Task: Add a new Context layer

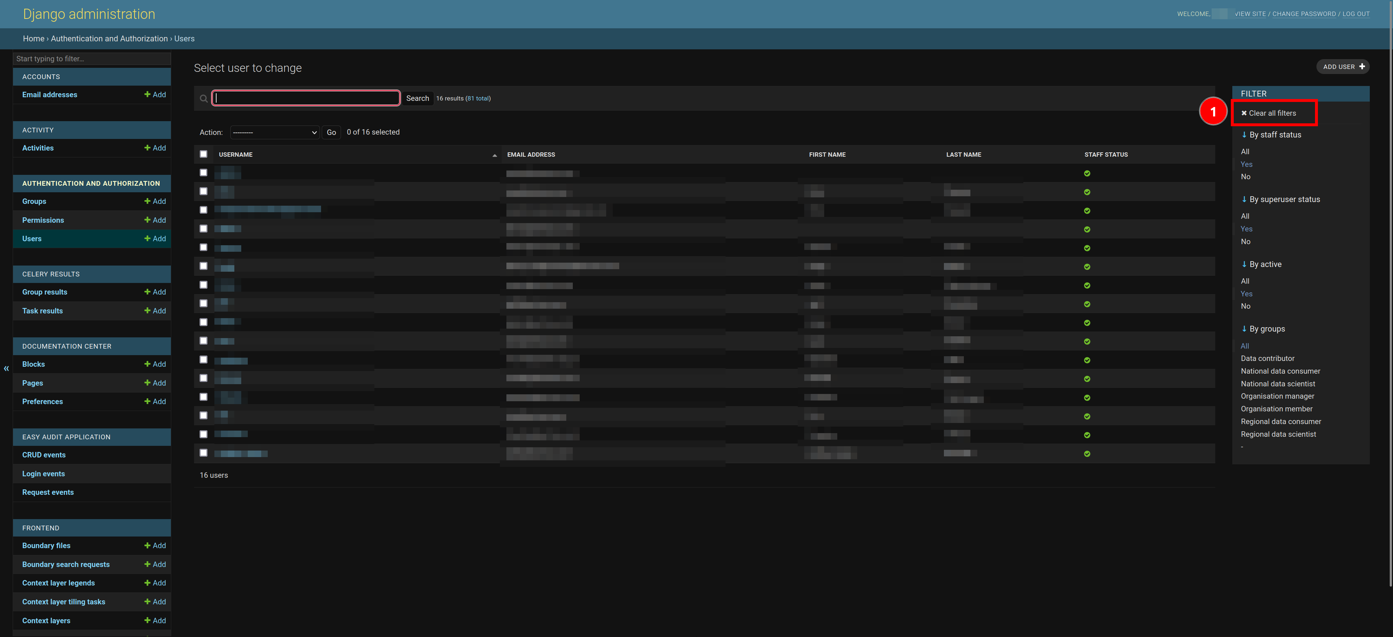Action: (x=155, y=620)
